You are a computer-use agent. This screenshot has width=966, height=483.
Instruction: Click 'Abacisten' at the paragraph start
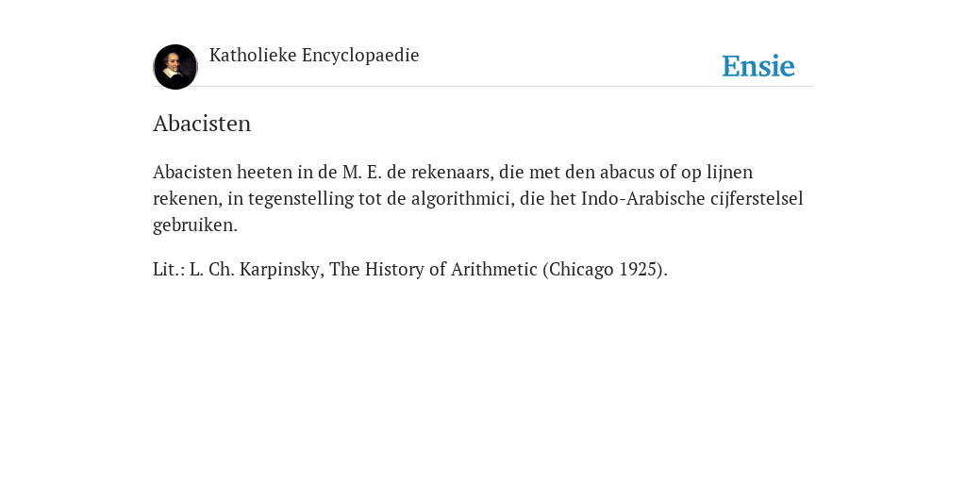pos(192,172)
